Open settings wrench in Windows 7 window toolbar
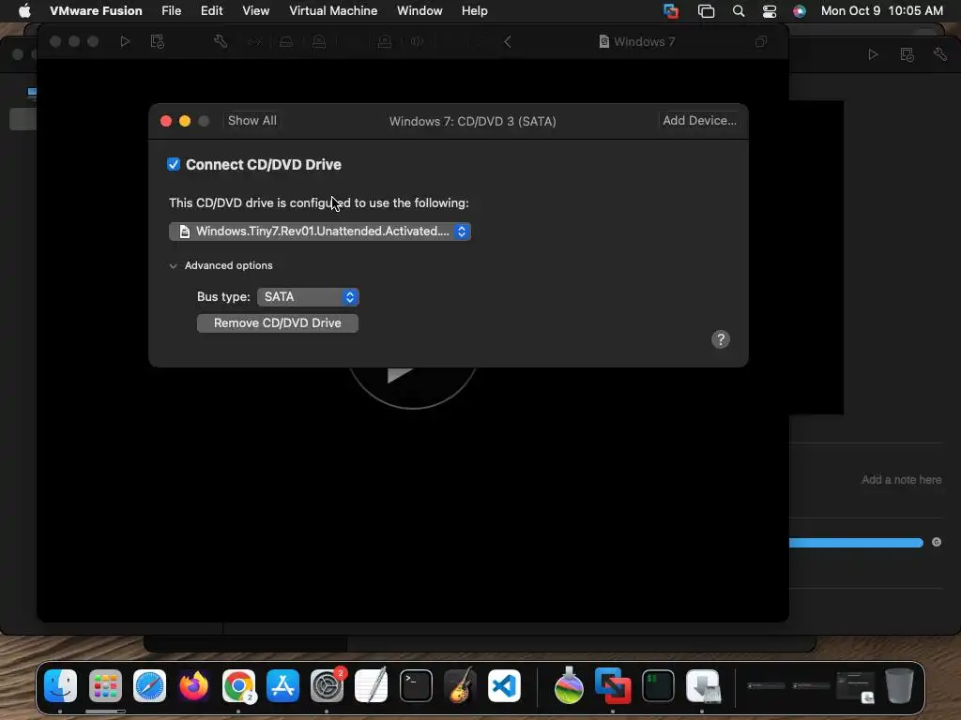Image resolution: width=961 pixels, height=720 pixels. 221,41
